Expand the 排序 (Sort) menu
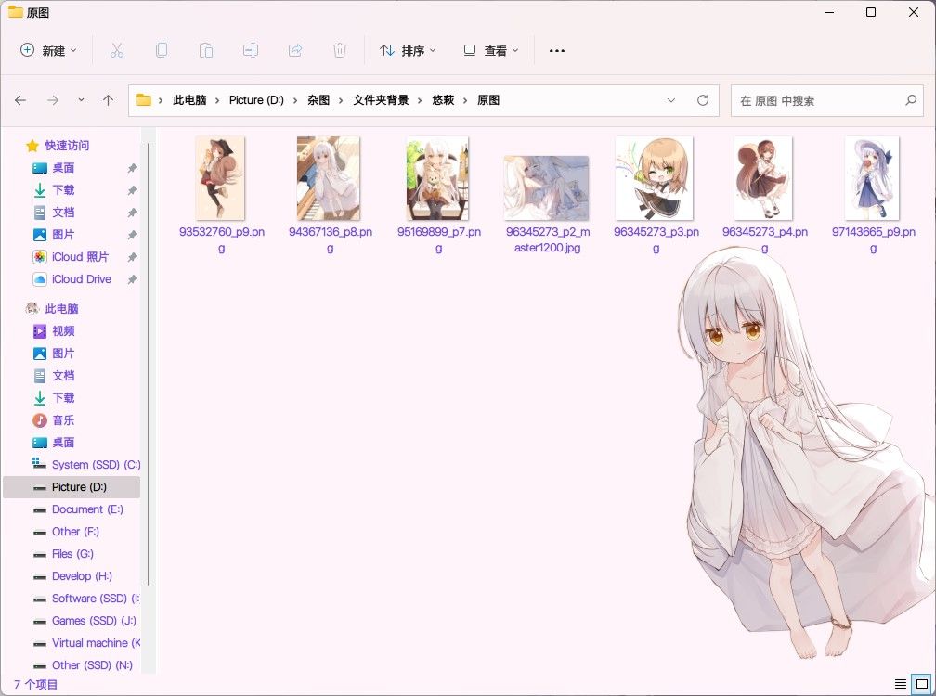The image size is (936, 696). click(x=409, y=51)
